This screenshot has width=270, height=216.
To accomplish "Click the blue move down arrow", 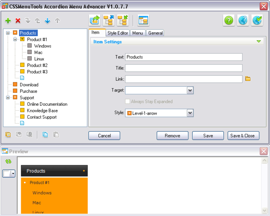I will click(x=48, y=21).
